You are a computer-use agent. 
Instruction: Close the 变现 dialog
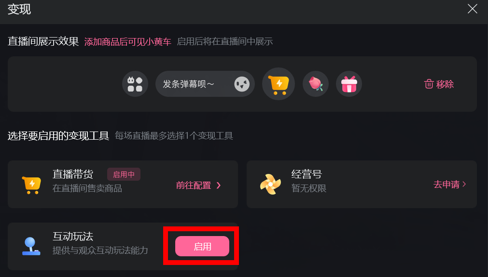click(x=473, y=9)
